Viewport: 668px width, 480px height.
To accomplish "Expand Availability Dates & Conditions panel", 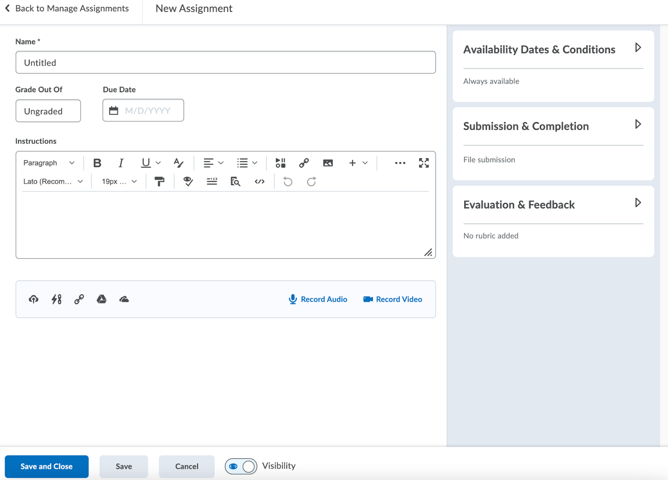I will [x=638, y=48].
